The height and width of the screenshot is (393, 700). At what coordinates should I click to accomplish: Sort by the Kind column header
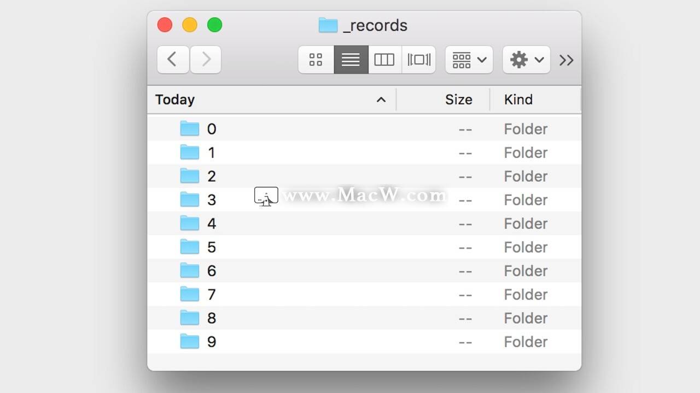coord(518,99)
